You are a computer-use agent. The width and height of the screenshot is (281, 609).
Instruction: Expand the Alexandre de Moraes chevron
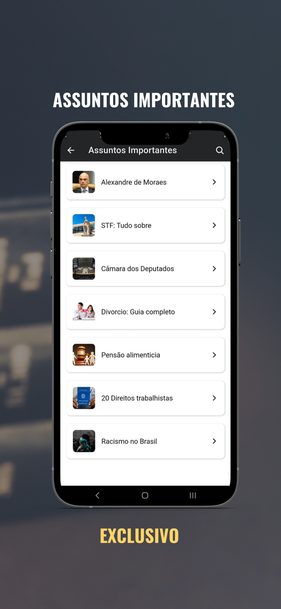click(x=214, y=182)
